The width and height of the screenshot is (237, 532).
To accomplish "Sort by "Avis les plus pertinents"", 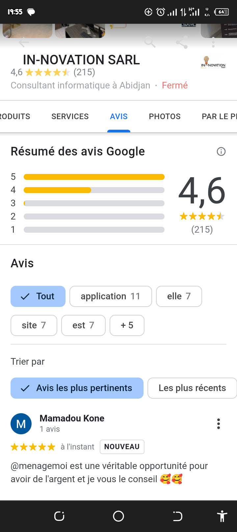I will tap(77, 388).
